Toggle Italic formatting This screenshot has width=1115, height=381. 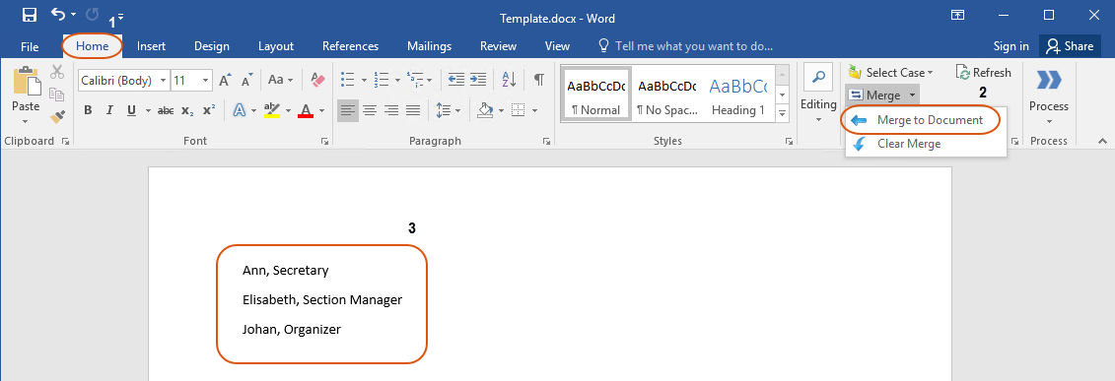pos(109,110)
